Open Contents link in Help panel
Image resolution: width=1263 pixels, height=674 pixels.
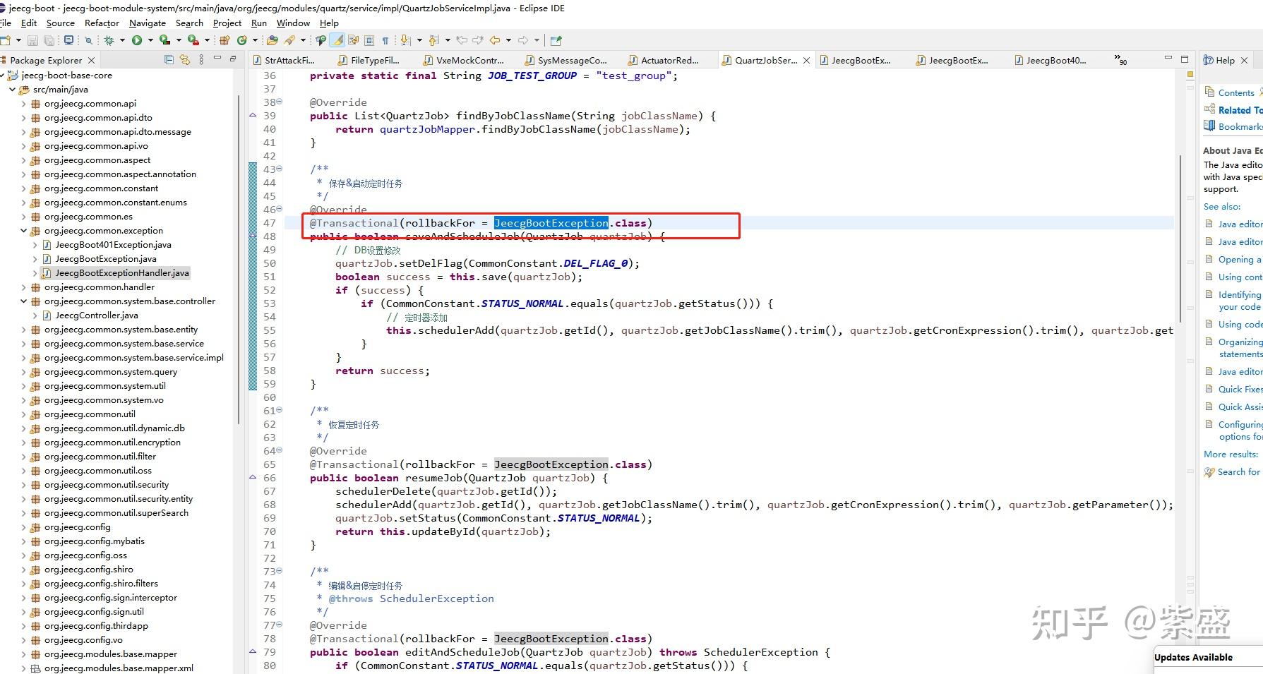pyautogui.click(x=1236, y=93)
